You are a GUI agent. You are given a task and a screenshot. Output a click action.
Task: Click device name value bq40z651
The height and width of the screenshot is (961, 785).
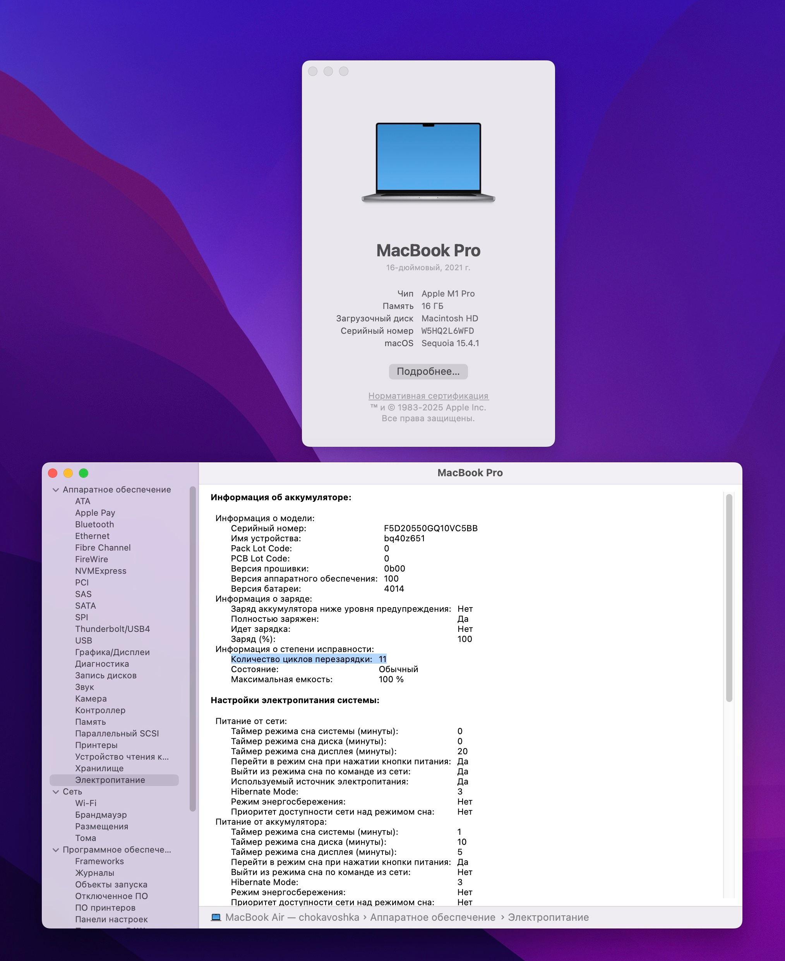click(404, 539)
